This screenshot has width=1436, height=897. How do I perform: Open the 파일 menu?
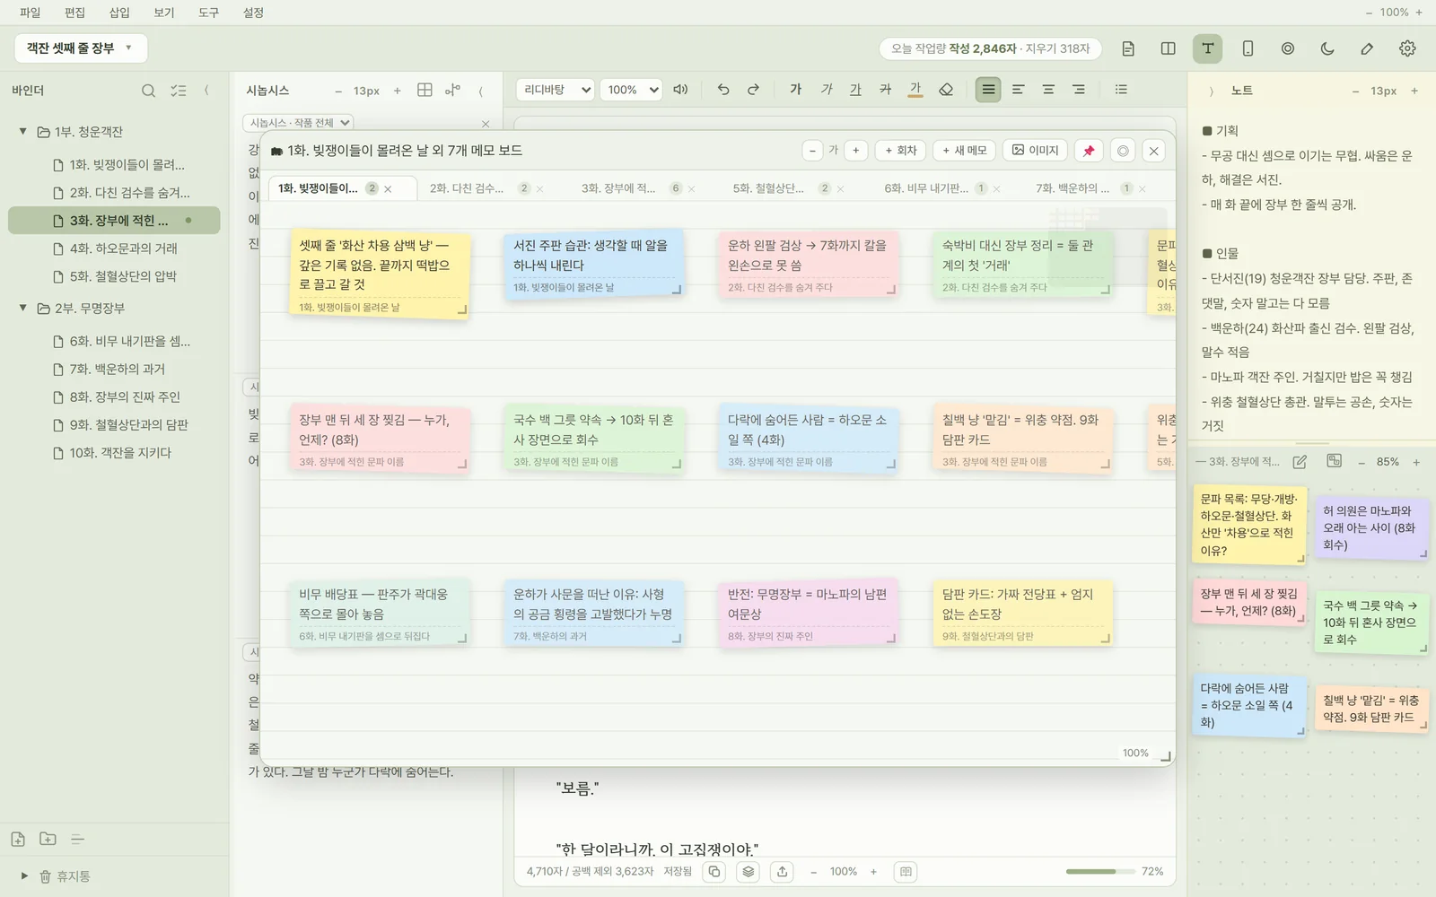[30, 13]
